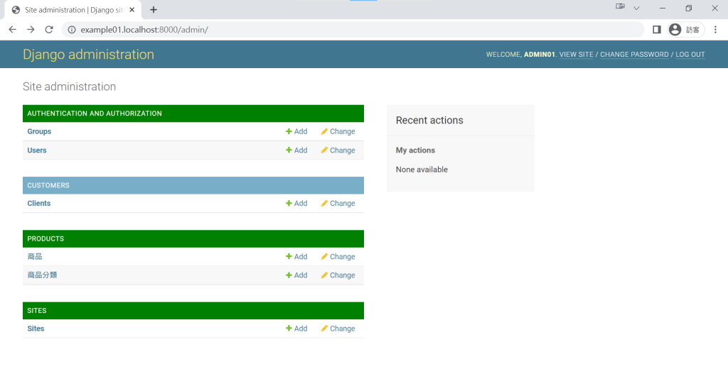
Task: Change Sites with pencil link
Action: (x=338, y=329)
